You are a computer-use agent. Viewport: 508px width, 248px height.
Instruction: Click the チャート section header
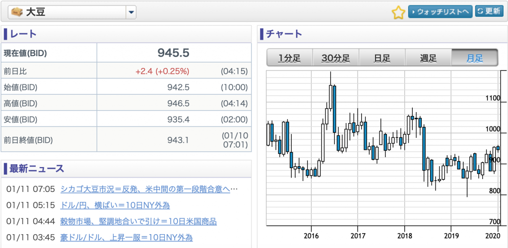tap(284, 34)
